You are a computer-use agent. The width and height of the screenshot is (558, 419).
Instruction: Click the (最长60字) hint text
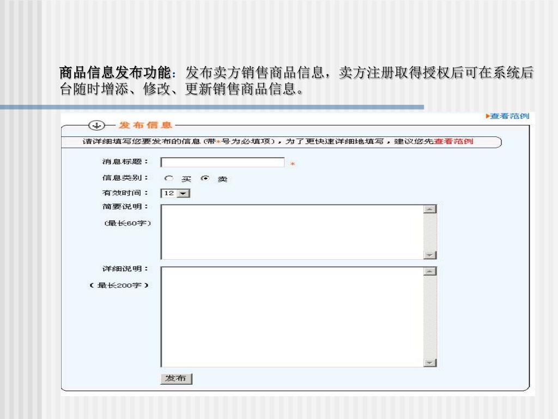128,223
